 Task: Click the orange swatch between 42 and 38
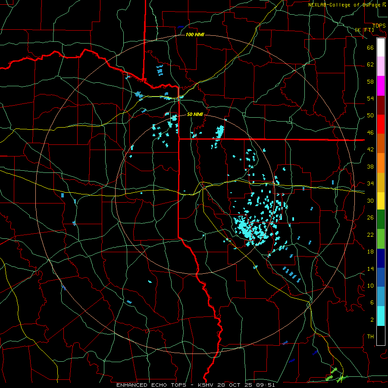381,163
